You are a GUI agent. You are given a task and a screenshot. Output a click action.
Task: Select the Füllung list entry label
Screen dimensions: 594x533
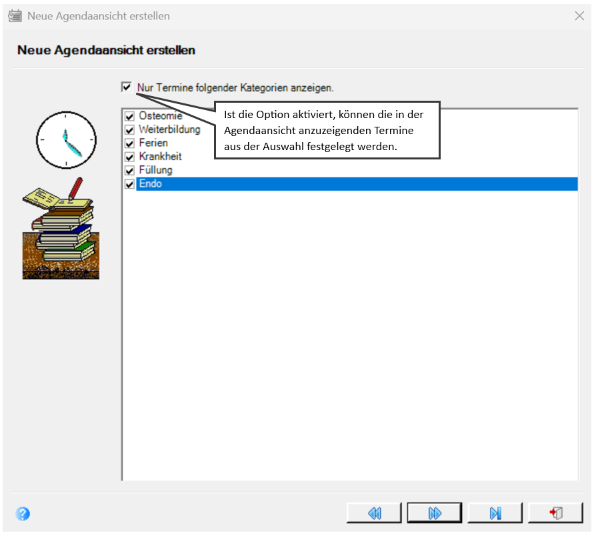[x=156, y=170]
